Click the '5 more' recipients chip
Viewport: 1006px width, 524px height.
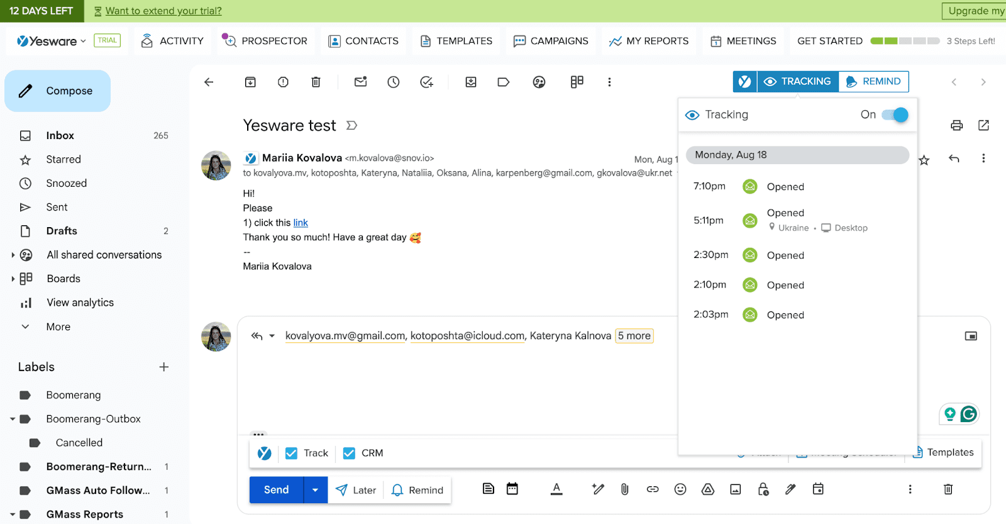click(634, 336)
